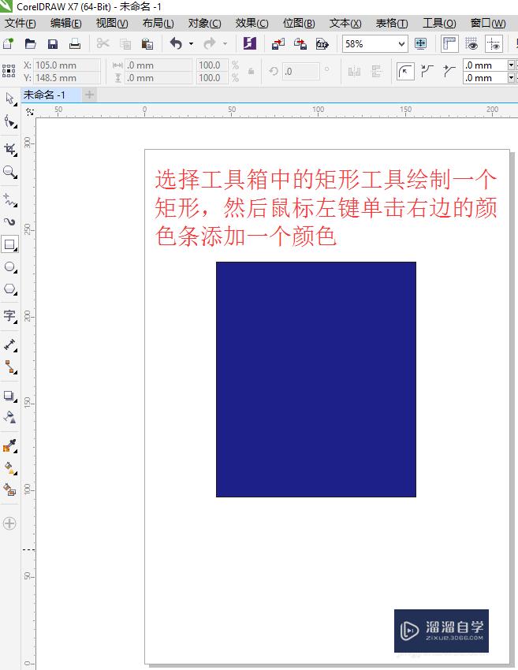Image resolution: width=518 pixels, height=670 pixels.
Task: Select the Rectangle tool
Action: click(9, 245)
